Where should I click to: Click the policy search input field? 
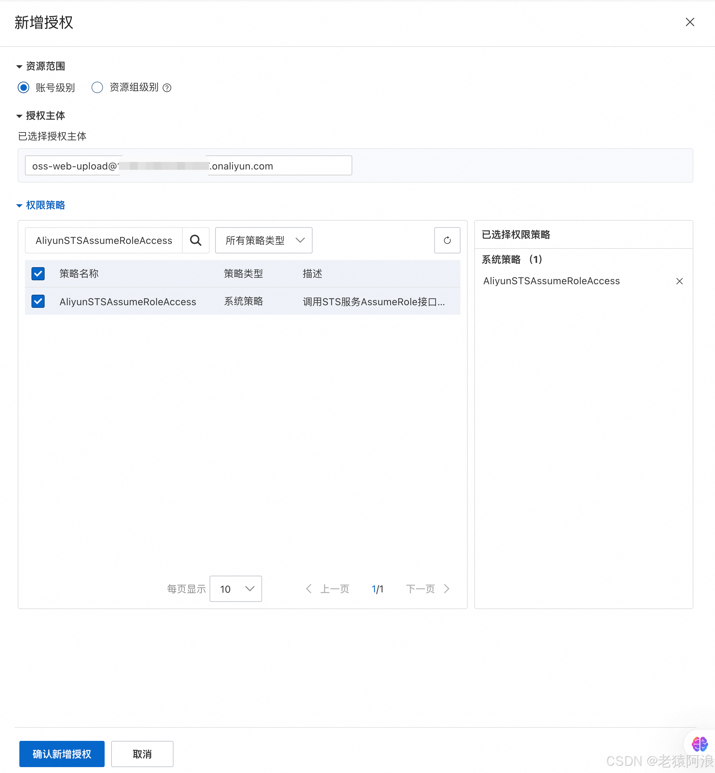(x=104, y=240)
